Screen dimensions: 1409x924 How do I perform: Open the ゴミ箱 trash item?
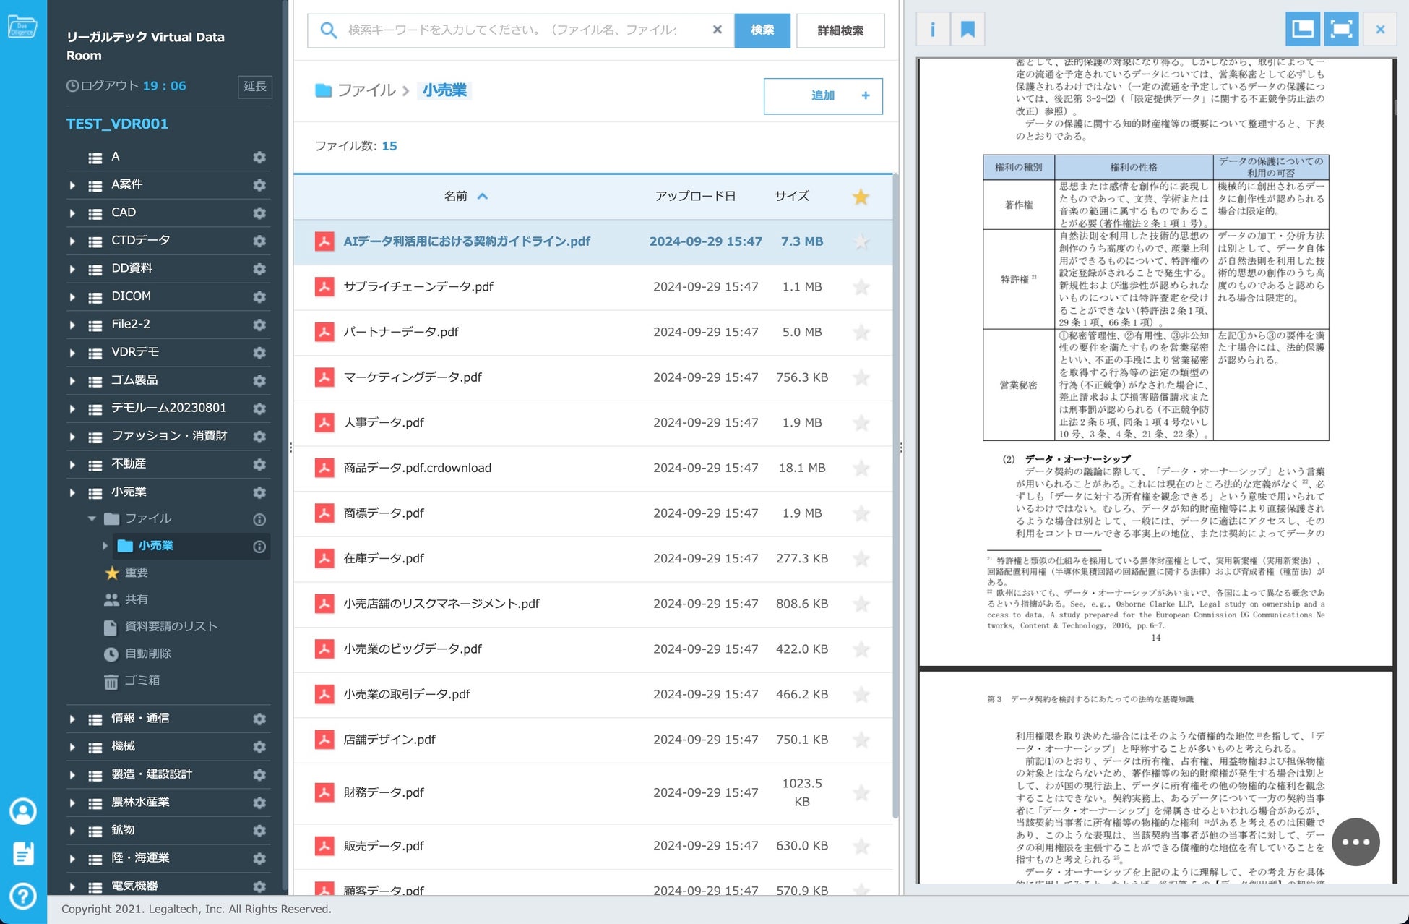pyautogui.click(x=142, y=680)
